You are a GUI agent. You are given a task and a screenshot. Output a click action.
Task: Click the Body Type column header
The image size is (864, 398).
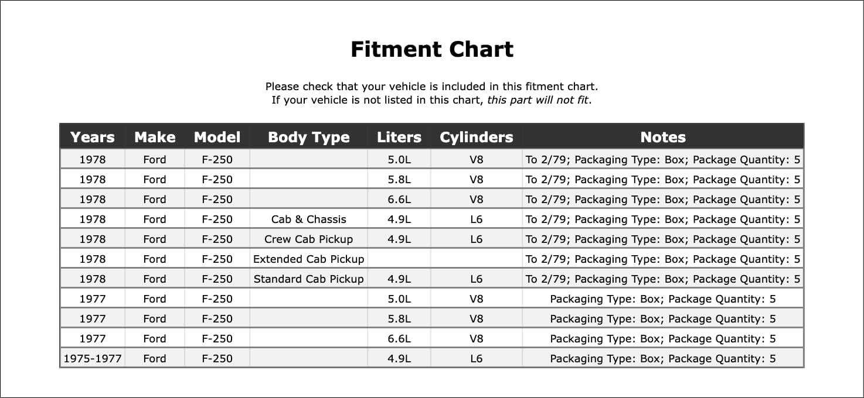(308, 138)
